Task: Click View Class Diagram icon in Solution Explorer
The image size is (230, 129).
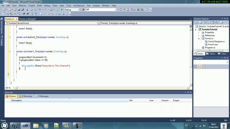Action: point(217,23)
